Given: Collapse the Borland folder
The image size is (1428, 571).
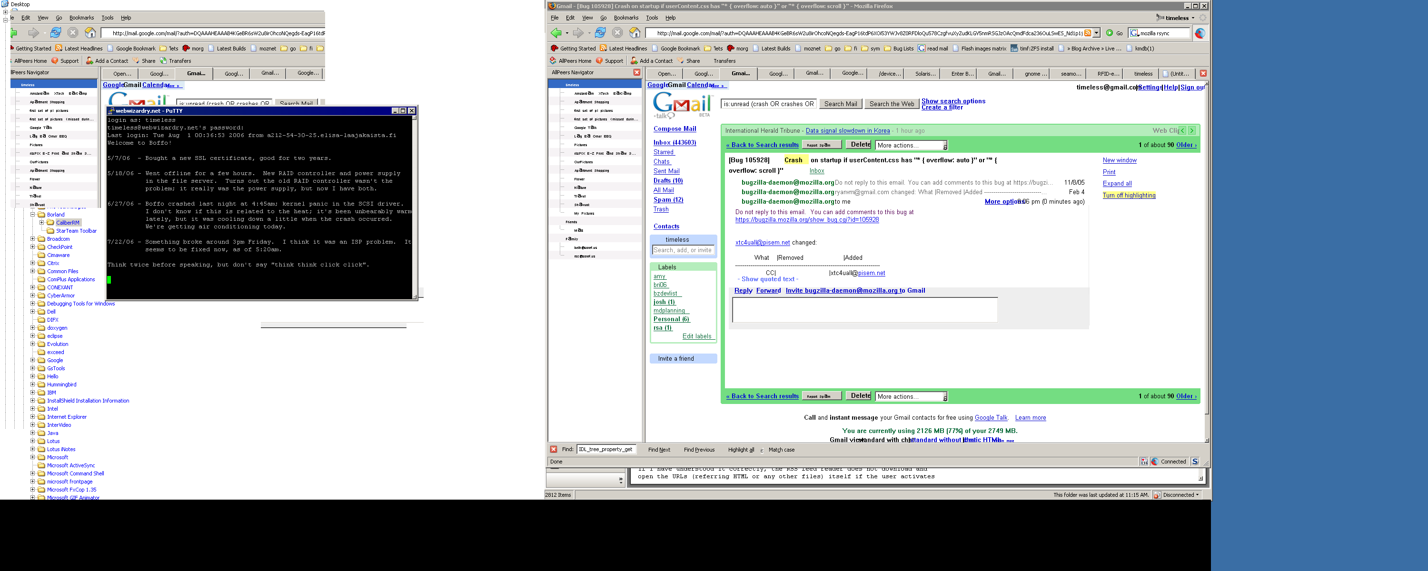Looking at the screenshot, I should [x=33, y=215].
